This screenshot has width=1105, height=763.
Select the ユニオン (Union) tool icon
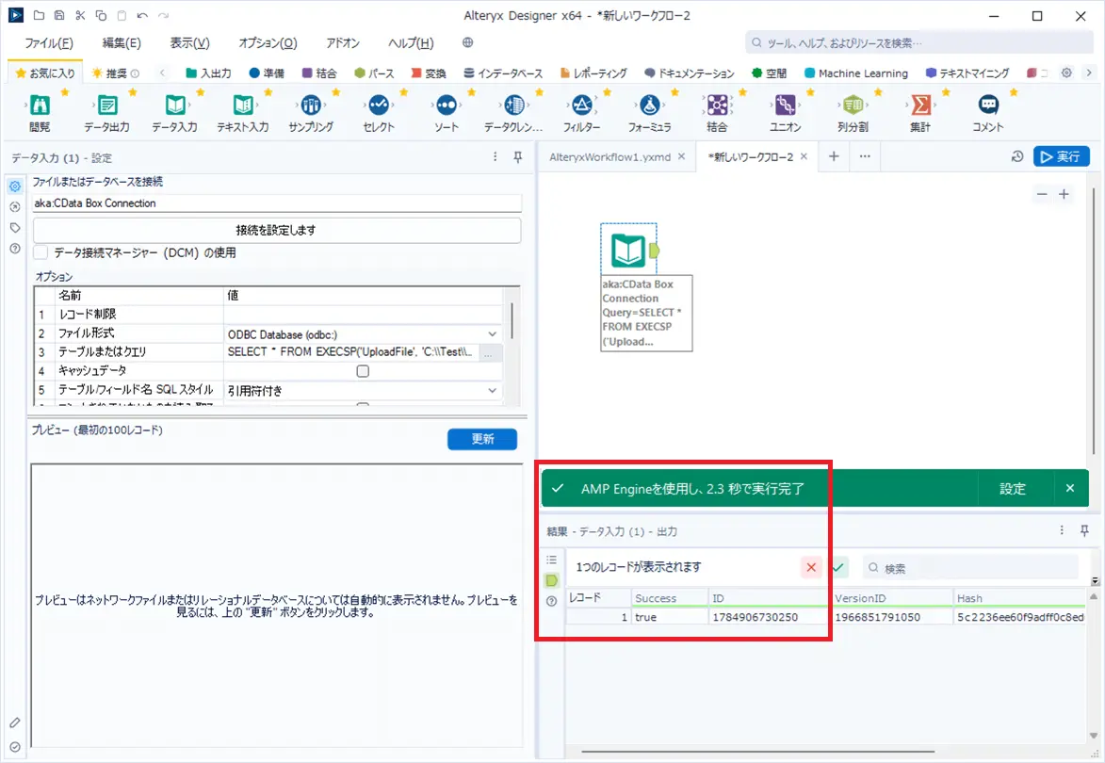coord(785,106)
